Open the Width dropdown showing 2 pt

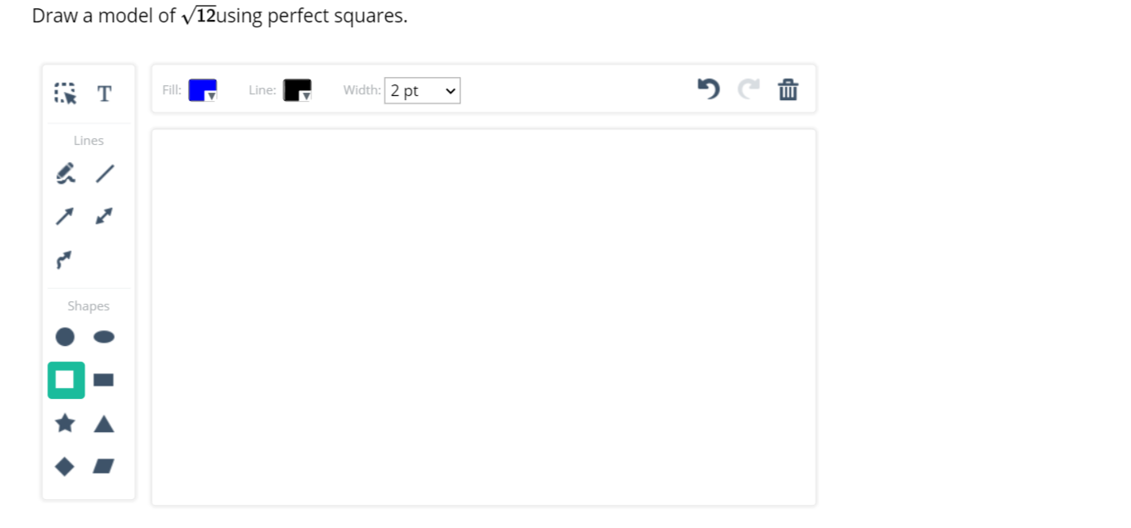422,90
